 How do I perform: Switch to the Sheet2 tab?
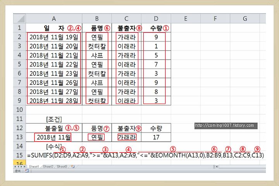point(48,167)
